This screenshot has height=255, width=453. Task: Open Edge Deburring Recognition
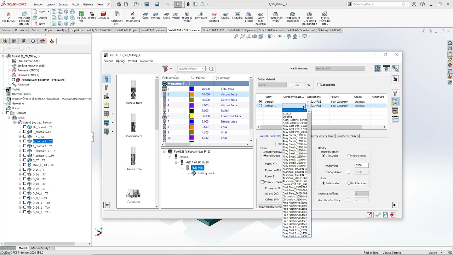click(310, 18)
